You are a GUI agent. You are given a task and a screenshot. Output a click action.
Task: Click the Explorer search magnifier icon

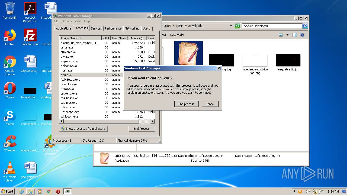pos(305,26)
